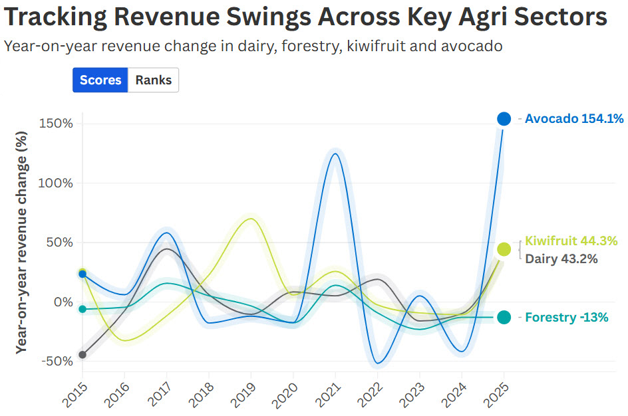Switch to the Ranks view
Screen dimensions: 628x416
[154, 80]
